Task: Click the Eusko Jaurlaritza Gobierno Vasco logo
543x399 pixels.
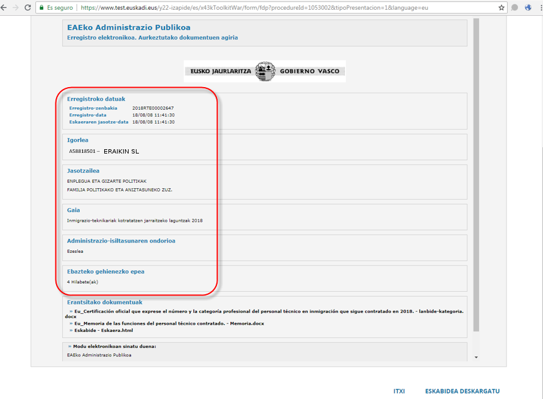Action: [265, 71]
